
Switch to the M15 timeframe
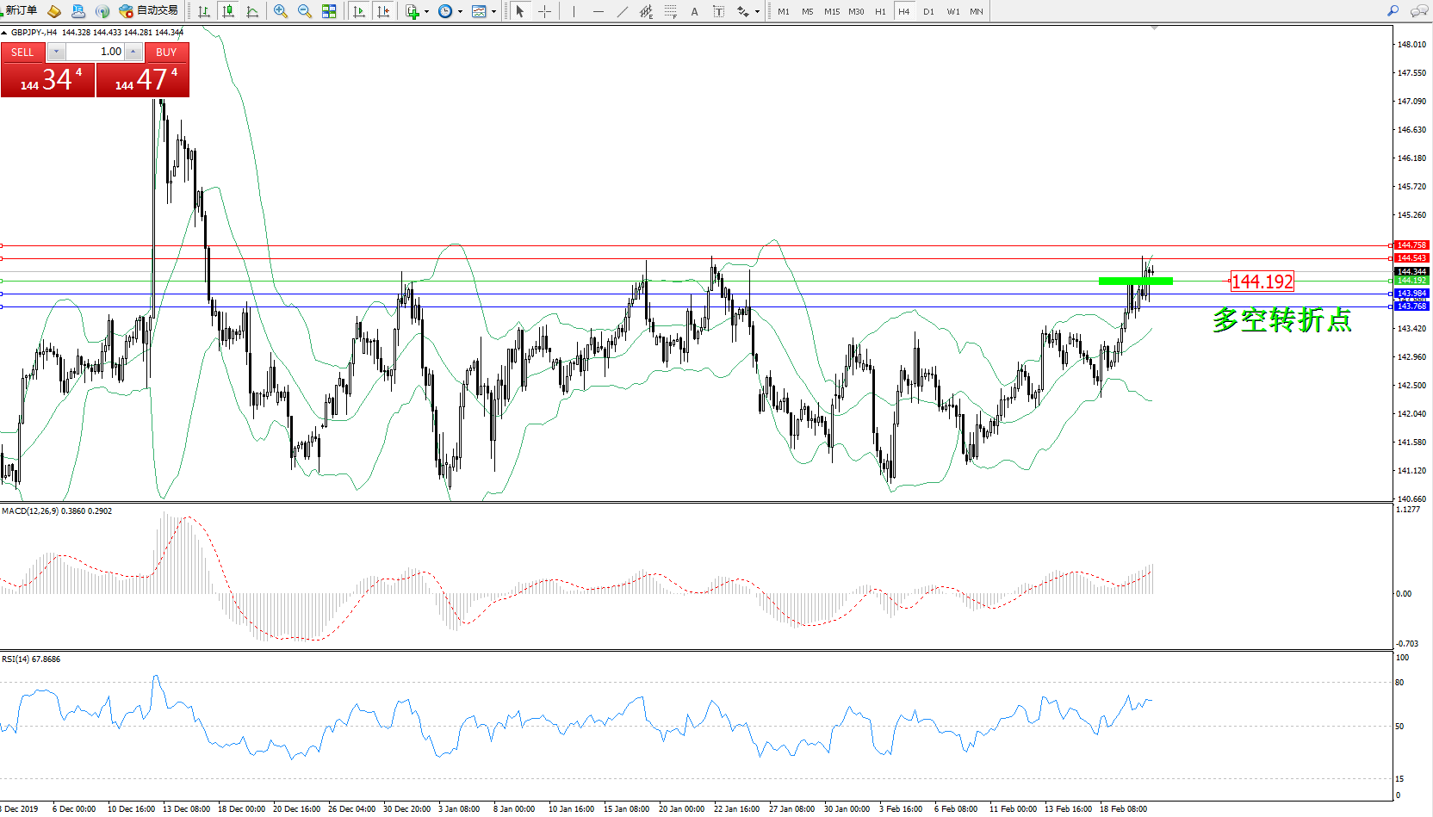(831, 11)
